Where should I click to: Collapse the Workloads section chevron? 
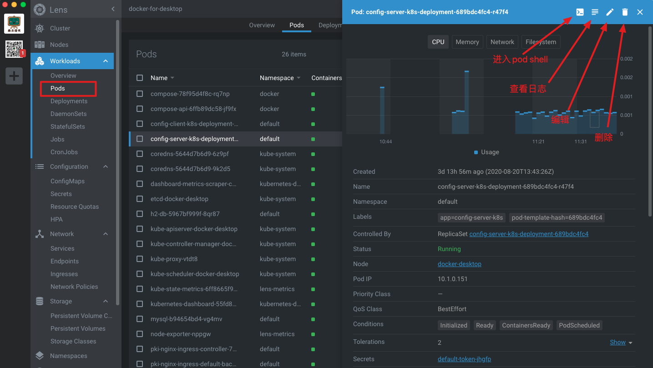pyautogui.click(x=106, y=61)
